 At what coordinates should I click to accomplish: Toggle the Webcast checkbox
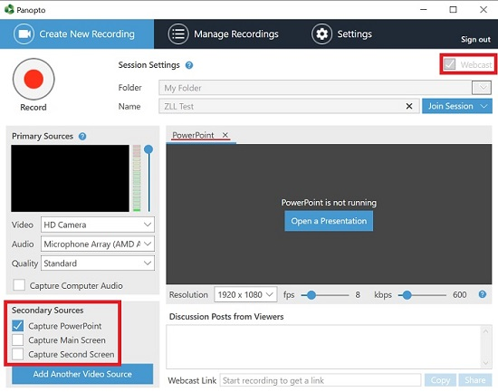tap(450, 64)
